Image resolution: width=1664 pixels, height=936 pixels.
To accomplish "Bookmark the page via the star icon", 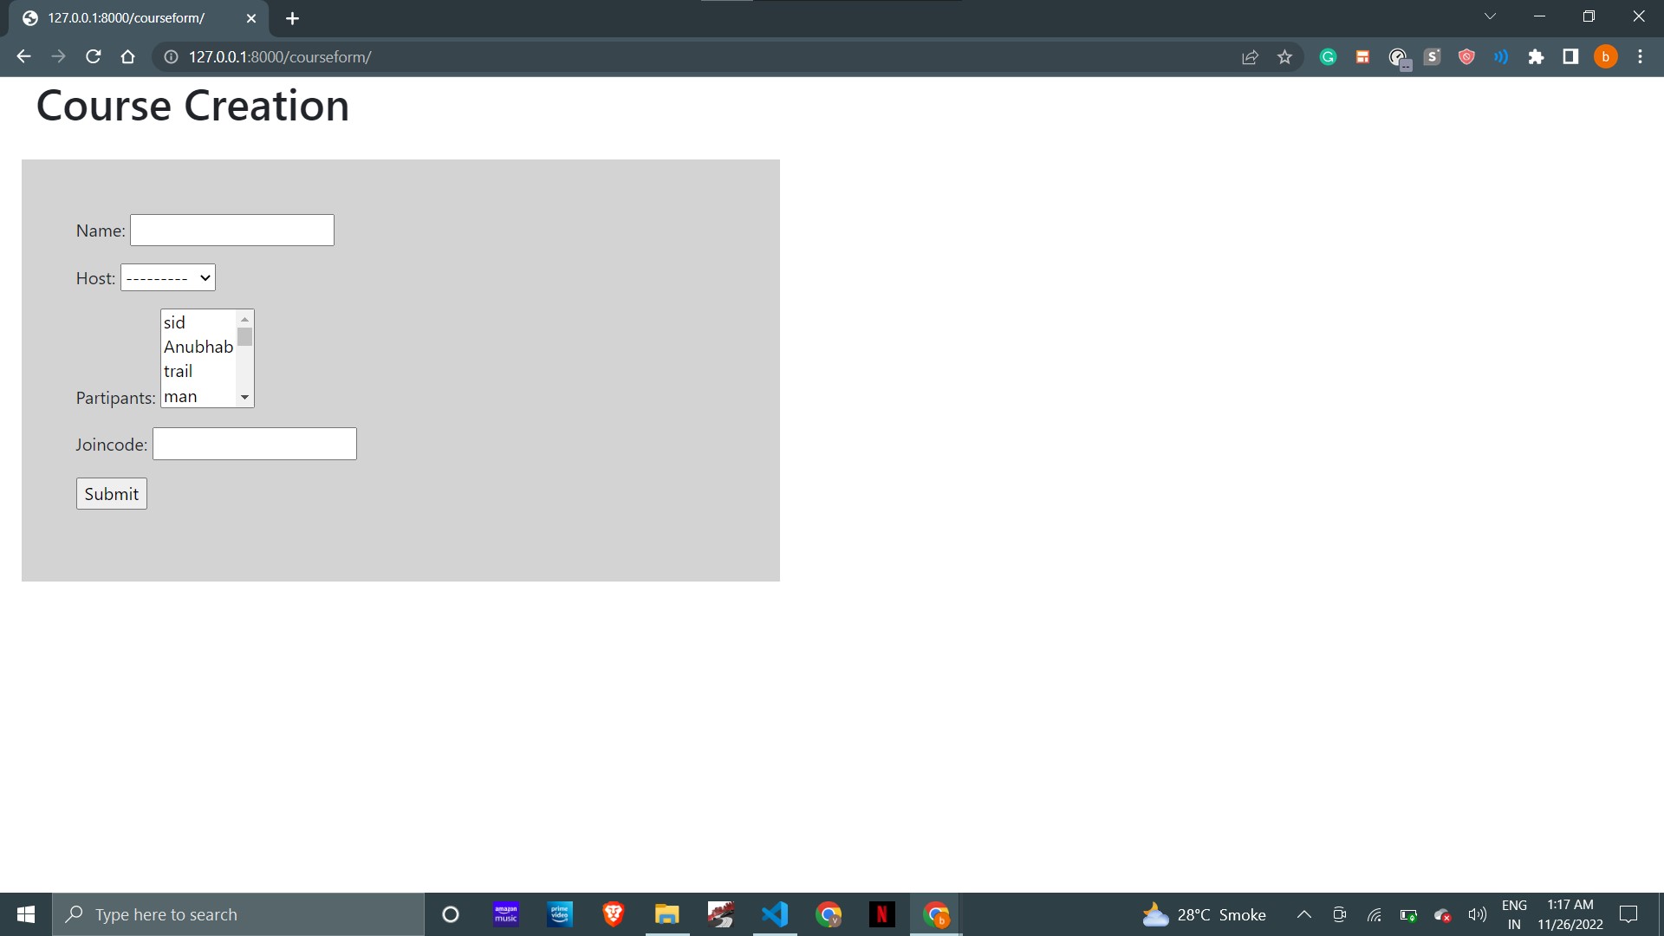I will 1285,56.
